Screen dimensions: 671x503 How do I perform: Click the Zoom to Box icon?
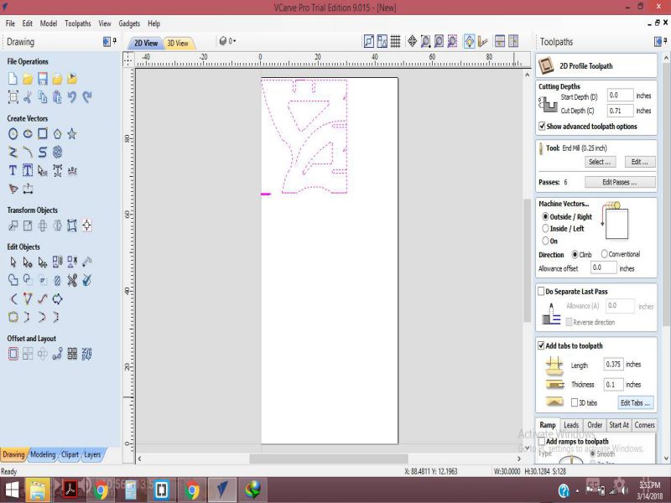pos(425,41)
